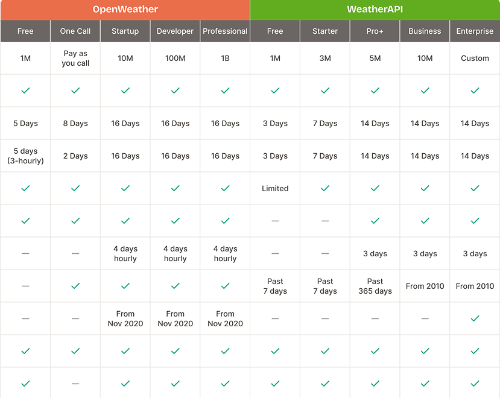This screenshot has height=398, width=500.
Task: Click the 'Pay as you call' cell
Action: 75,58
